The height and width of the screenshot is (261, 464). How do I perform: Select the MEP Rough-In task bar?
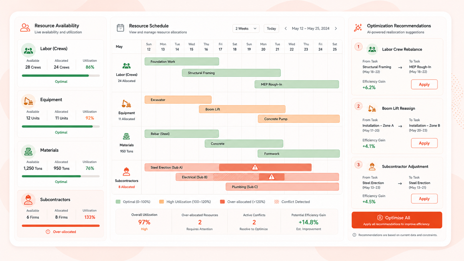click(x=297, y=84)
